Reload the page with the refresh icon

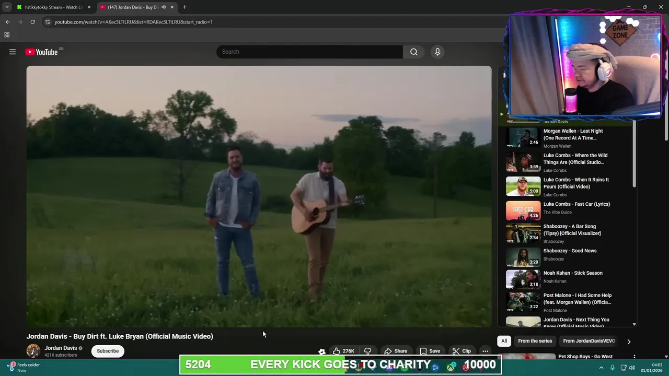[x=32, y=22]
